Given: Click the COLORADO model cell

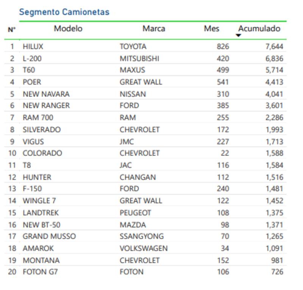Looking at the screenshot, I should pos(42,153).
